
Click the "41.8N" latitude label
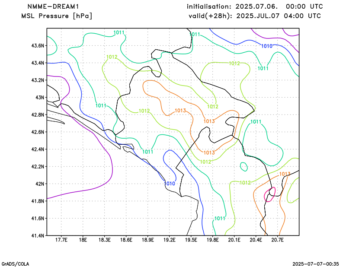click(x=38, y=201)
